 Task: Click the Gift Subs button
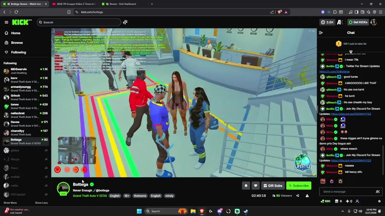273,186
